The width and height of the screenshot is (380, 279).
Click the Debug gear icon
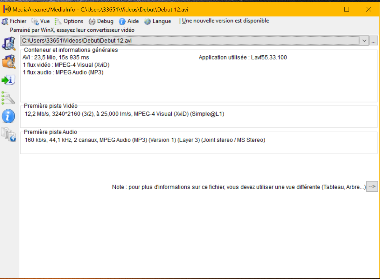point(92,21)
